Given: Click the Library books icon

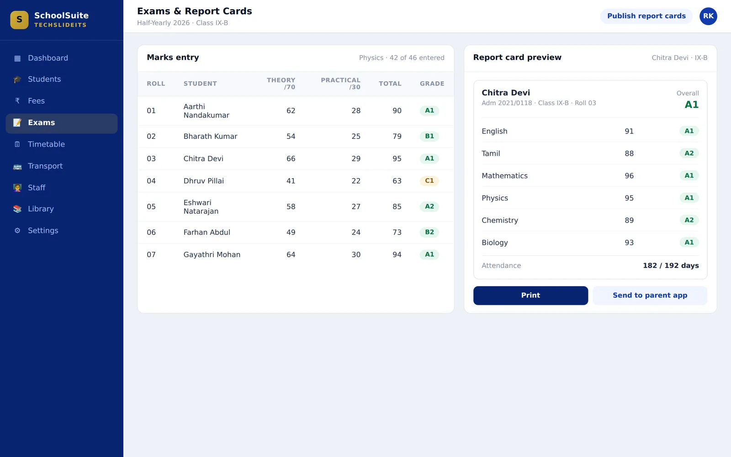Looking at the screenshot, I should tap(17, 209).
